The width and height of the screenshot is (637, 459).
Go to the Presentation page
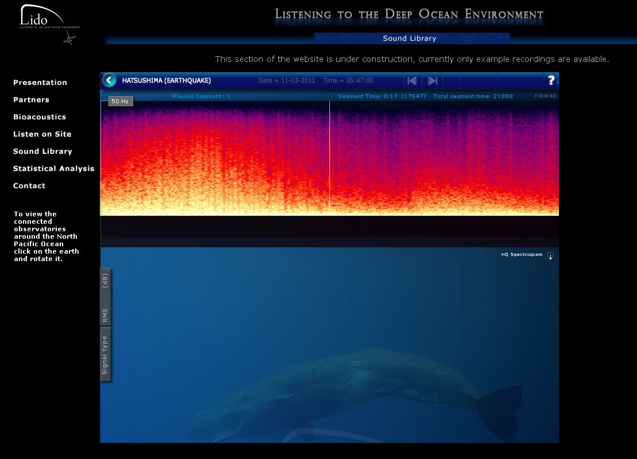(40, 83)
